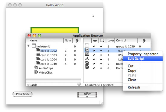Sort cards by the Num column header
The width and height of the screenshot is (166, 112).
[x=68, y=41]
